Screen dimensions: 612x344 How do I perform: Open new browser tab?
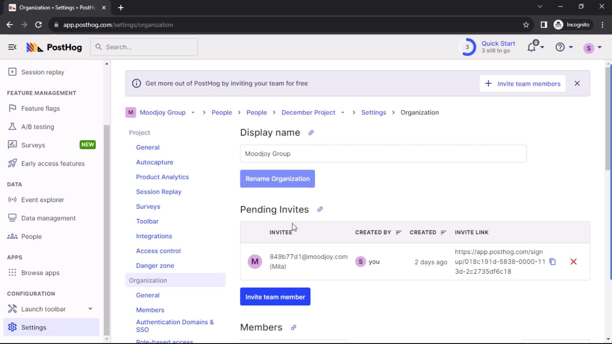tap(120, 8)
